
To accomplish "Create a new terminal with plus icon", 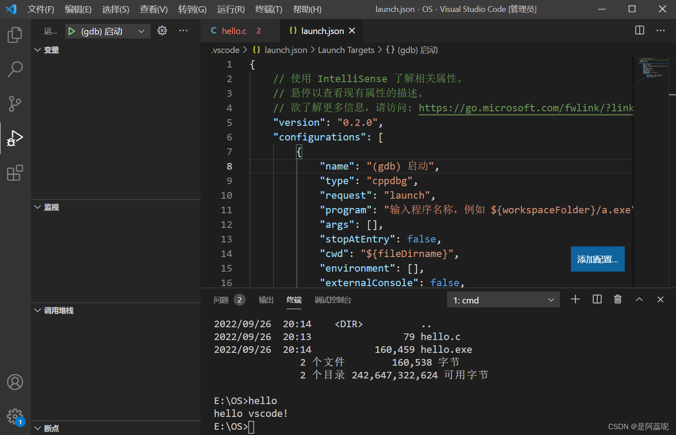I will (x=575, y=299).
